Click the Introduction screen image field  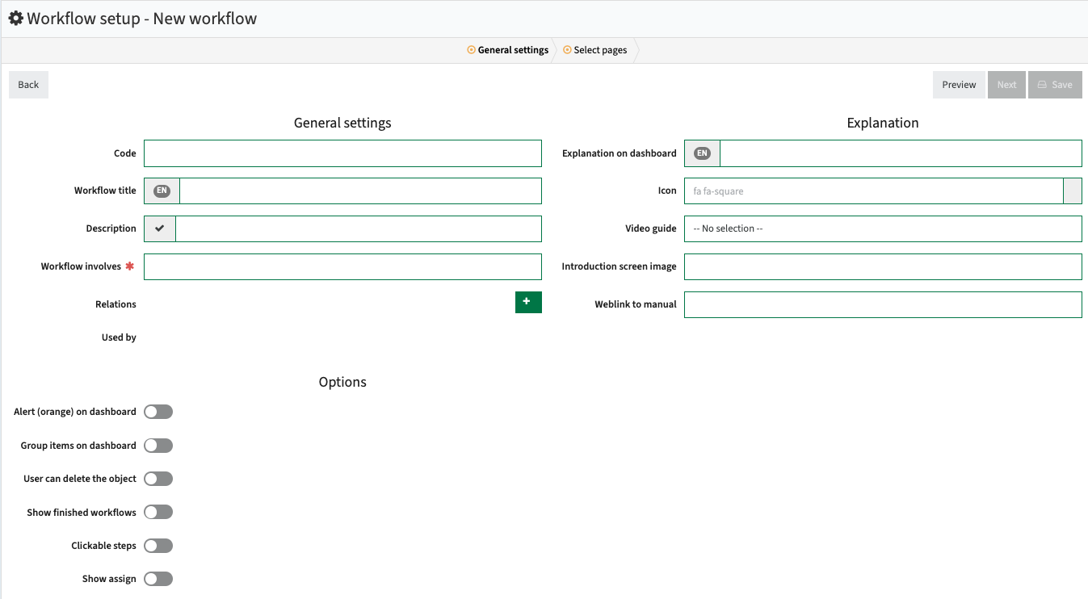tap(883, 266)
